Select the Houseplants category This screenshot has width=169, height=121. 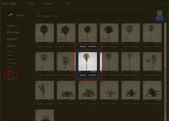(x=12, y=63)
